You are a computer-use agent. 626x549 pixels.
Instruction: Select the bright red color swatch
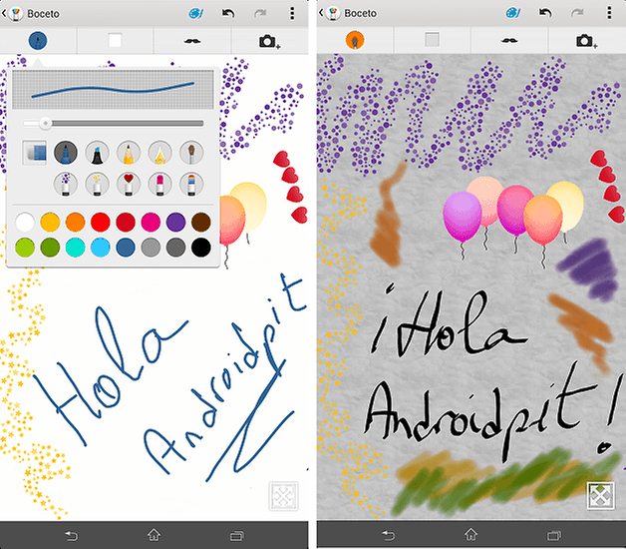coord(101,222)
